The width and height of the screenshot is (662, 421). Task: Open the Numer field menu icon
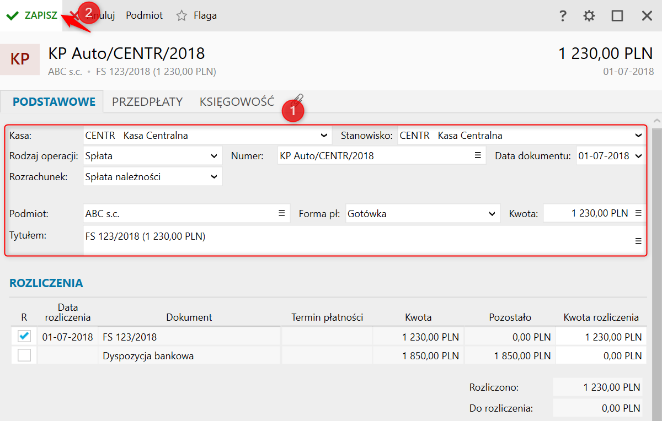(x=478, y=156)
